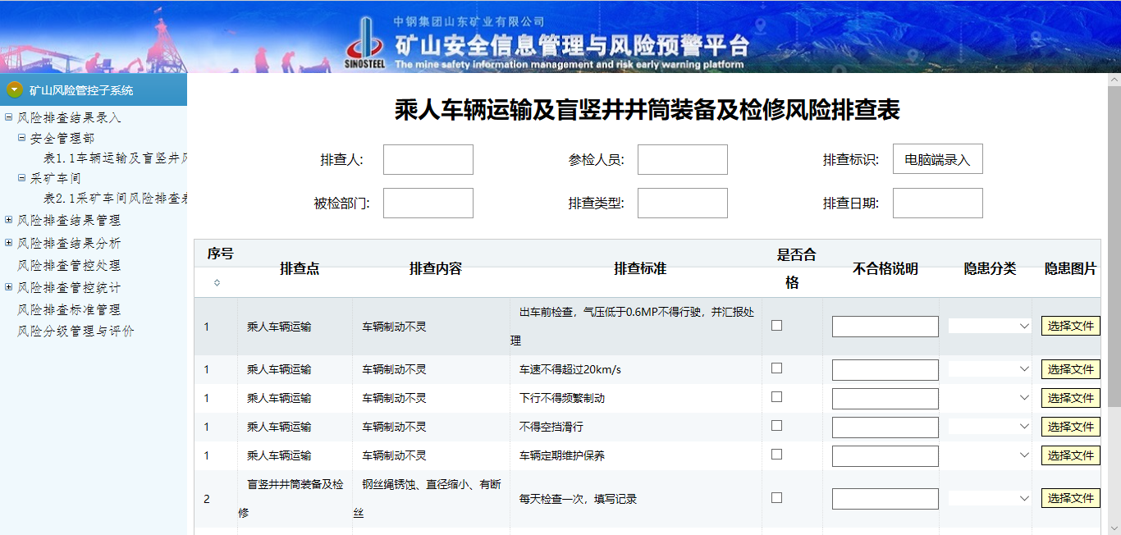This screenshot has height=535, width=1121.
Task: Focus the 排查人 input field
Action: point(428,160)
